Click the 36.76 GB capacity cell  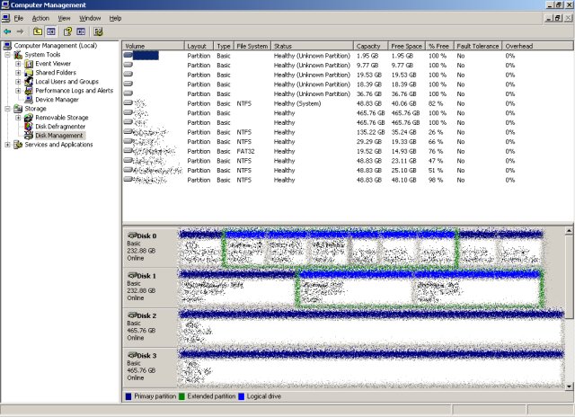(369, 93)
